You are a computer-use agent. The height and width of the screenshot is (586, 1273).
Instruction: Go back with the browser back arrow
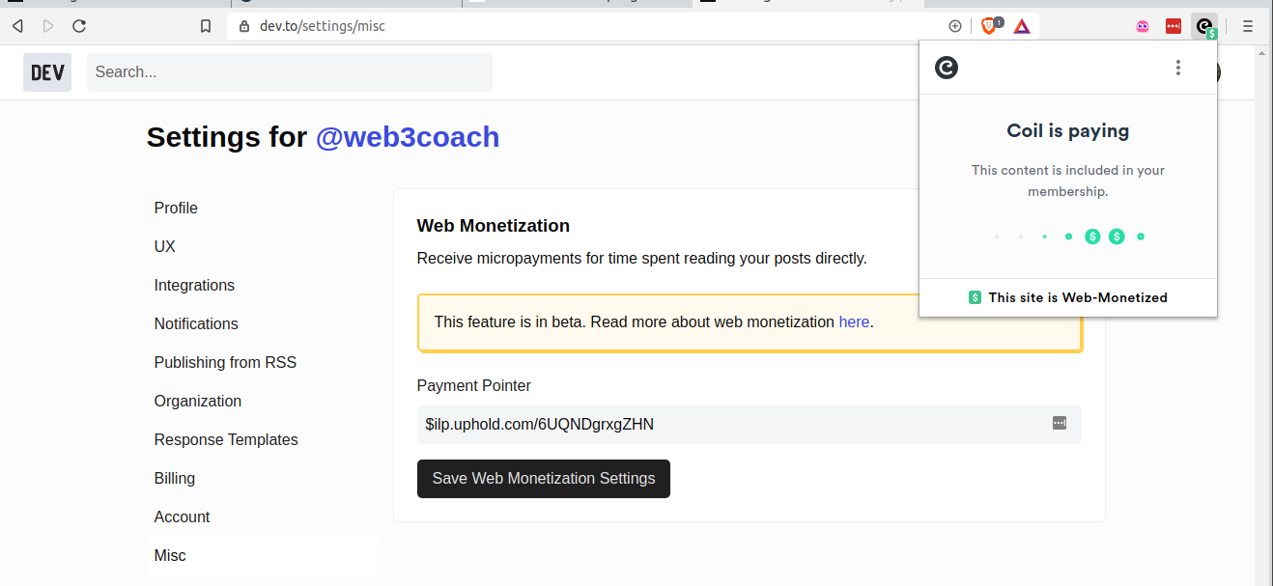(17, 26)
